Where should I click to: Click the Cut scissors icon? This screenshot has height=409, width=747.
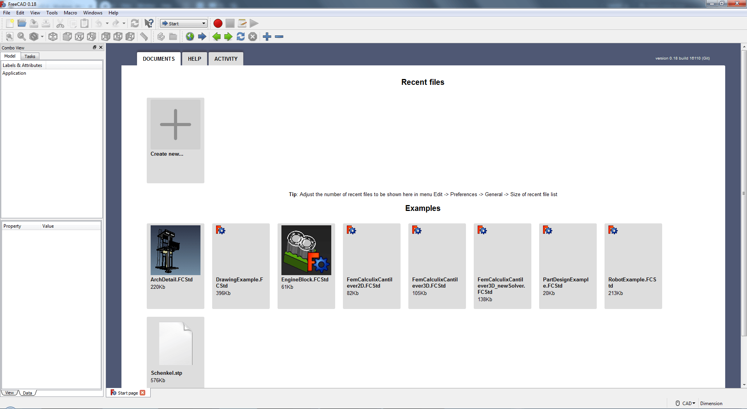click(60, 23)
